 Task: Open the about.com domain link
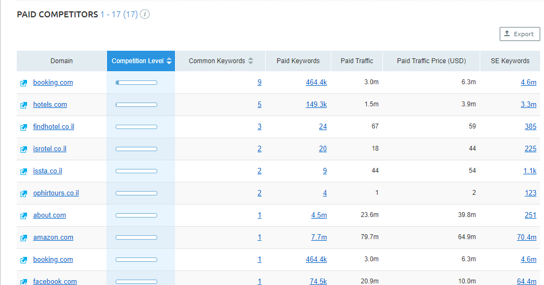pos(49,215)
